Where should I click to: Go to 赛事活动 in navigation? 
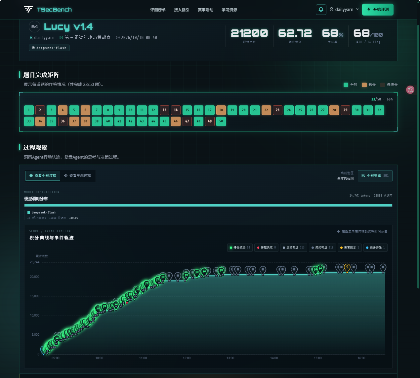pos(206,10)
